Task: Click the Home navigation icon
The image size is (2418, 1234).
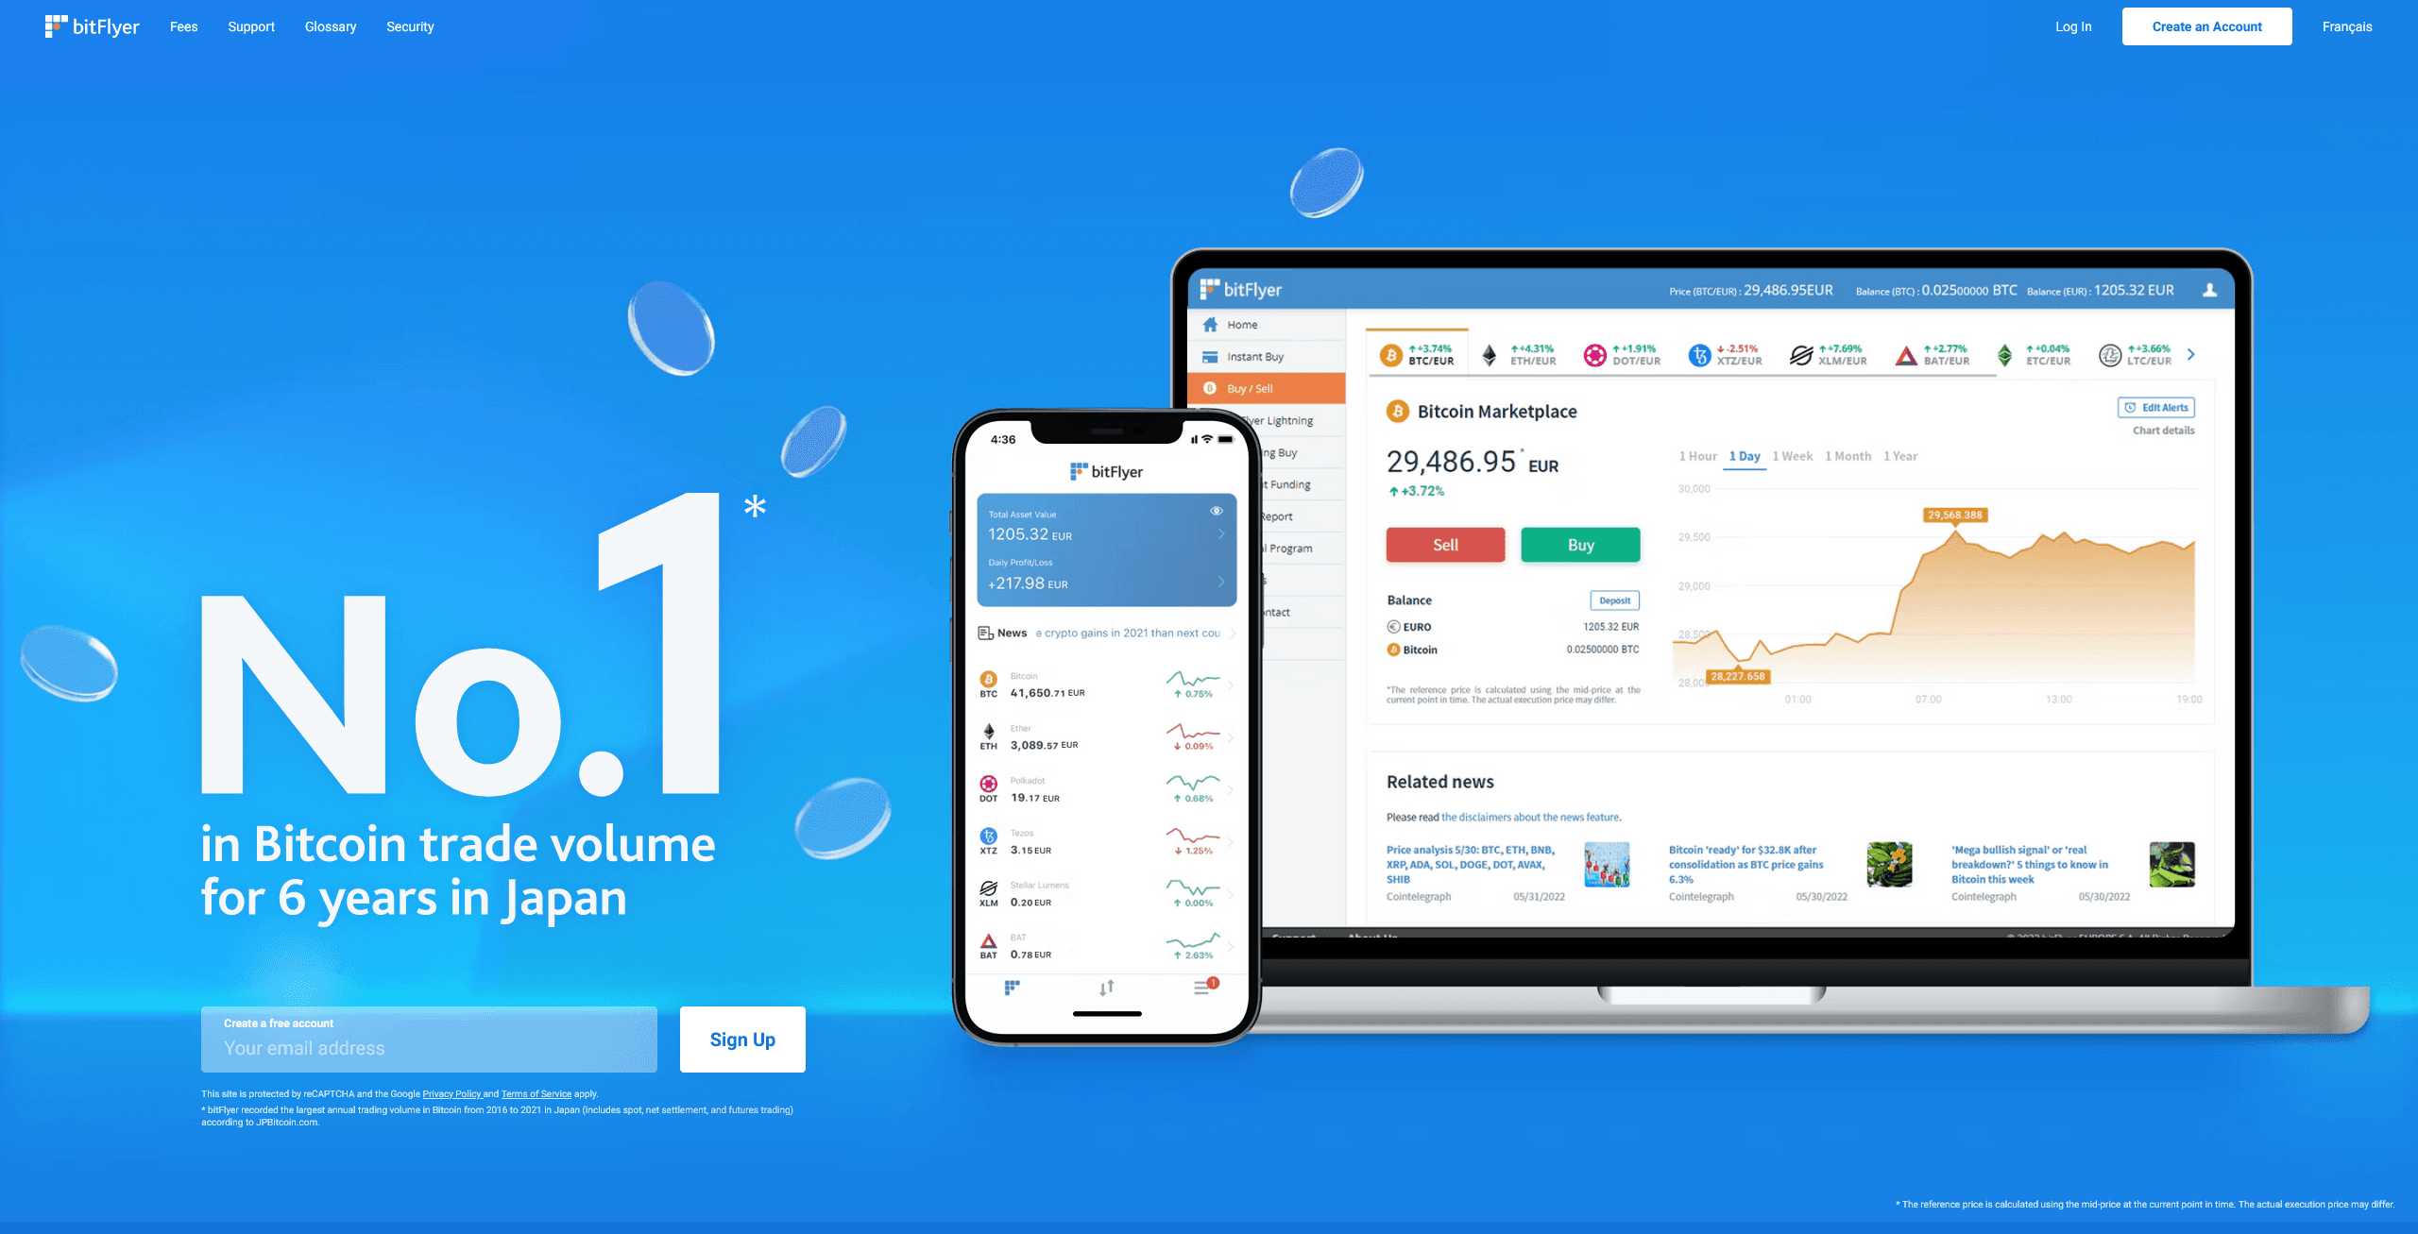Action: [x=1212, y=321]
